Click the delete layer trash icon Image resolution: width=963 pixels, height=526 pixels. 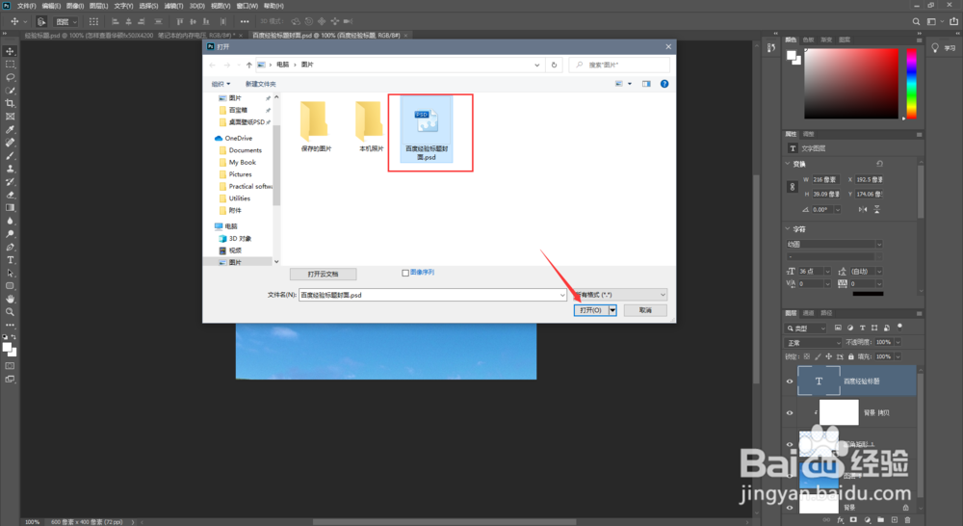[x=907, y=520]
